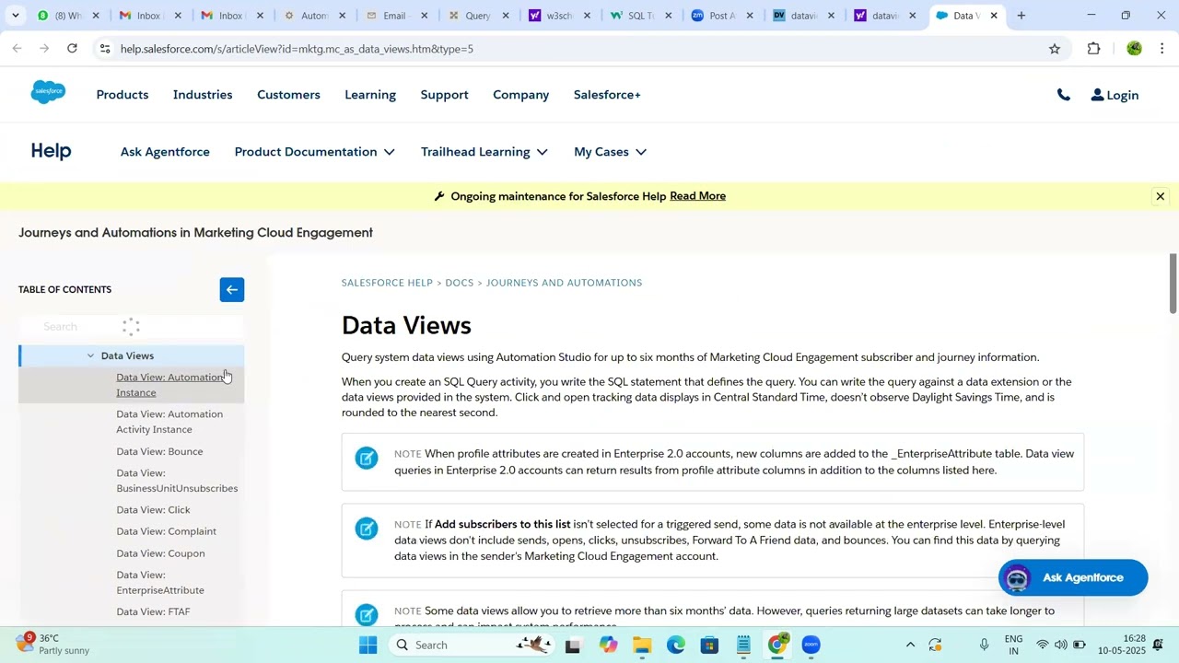
Task: Open Data View: Coupon
Action: click(160, 553)
